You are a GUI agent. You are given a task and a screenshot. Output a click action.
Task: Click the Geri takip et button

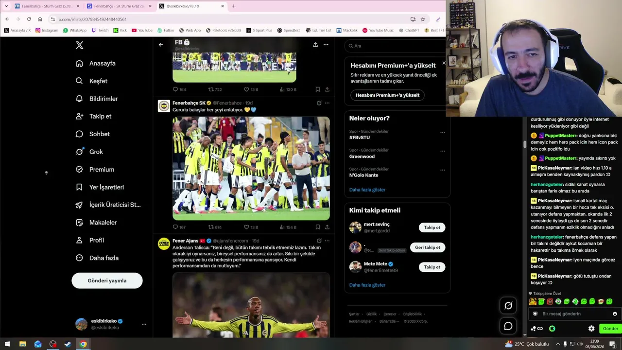428,247
